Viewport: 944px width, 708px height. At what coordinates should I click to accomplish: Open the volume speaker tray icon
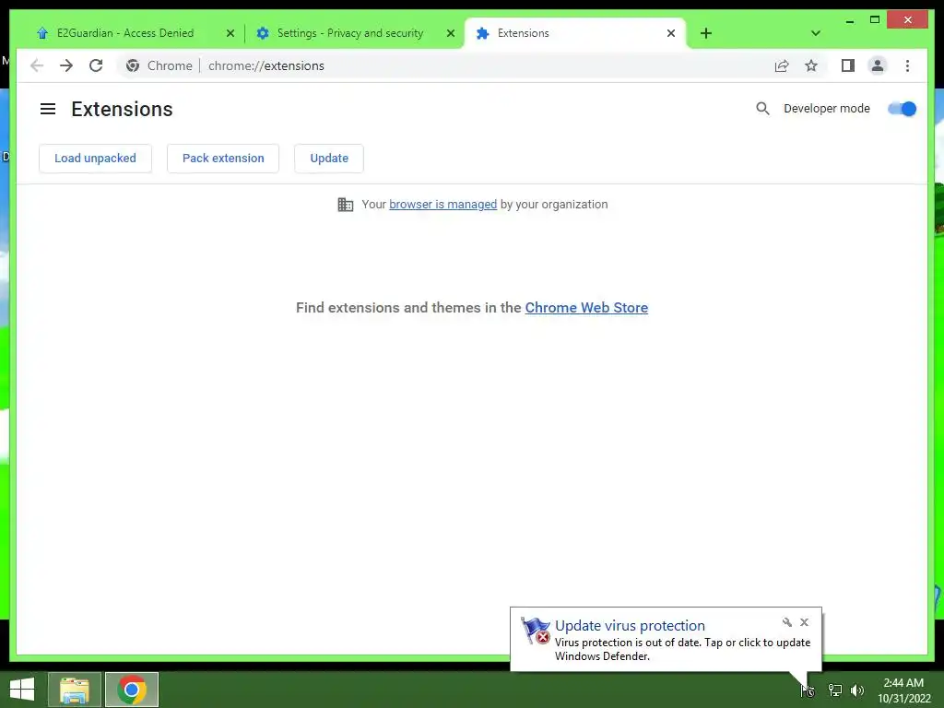point(857,690)
